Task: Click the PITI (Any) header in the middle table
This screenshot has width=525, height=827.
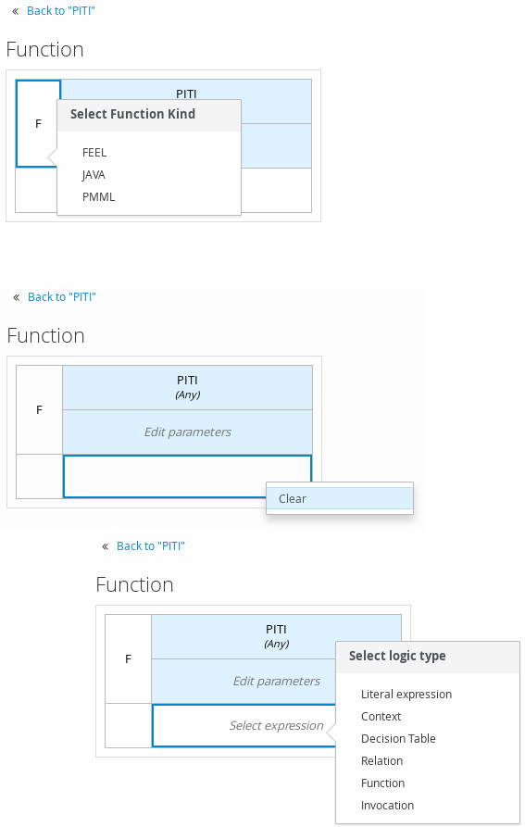Action: [x=188, y=388]
